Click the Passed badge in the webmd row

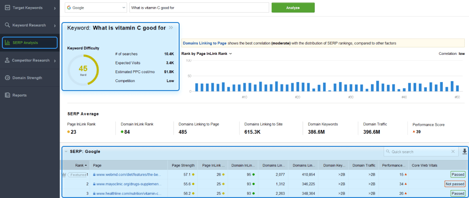(458, 175)
